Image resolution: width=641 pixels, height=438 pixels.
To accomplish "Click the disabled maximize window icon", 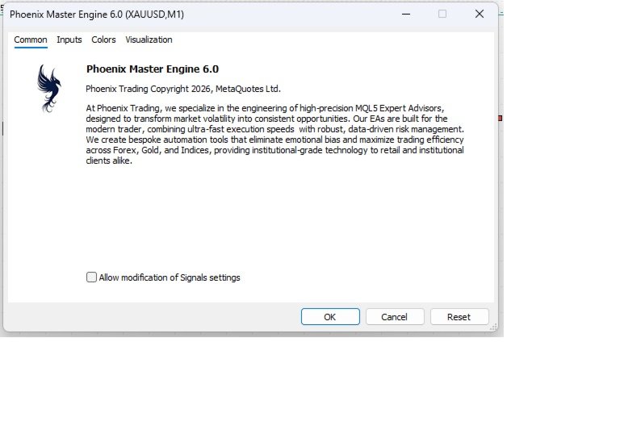I will [442, 15].
